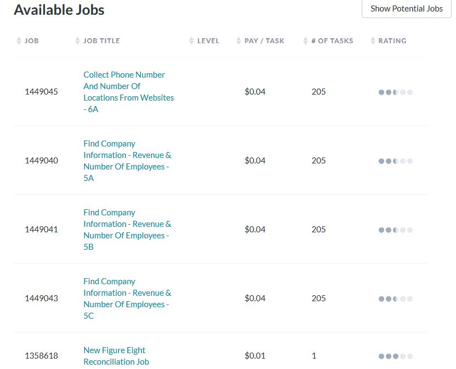Viewport: 456px width, 369px height.
Task: Click rating dots for job 1358618
Action: click(x=395, y=356)
